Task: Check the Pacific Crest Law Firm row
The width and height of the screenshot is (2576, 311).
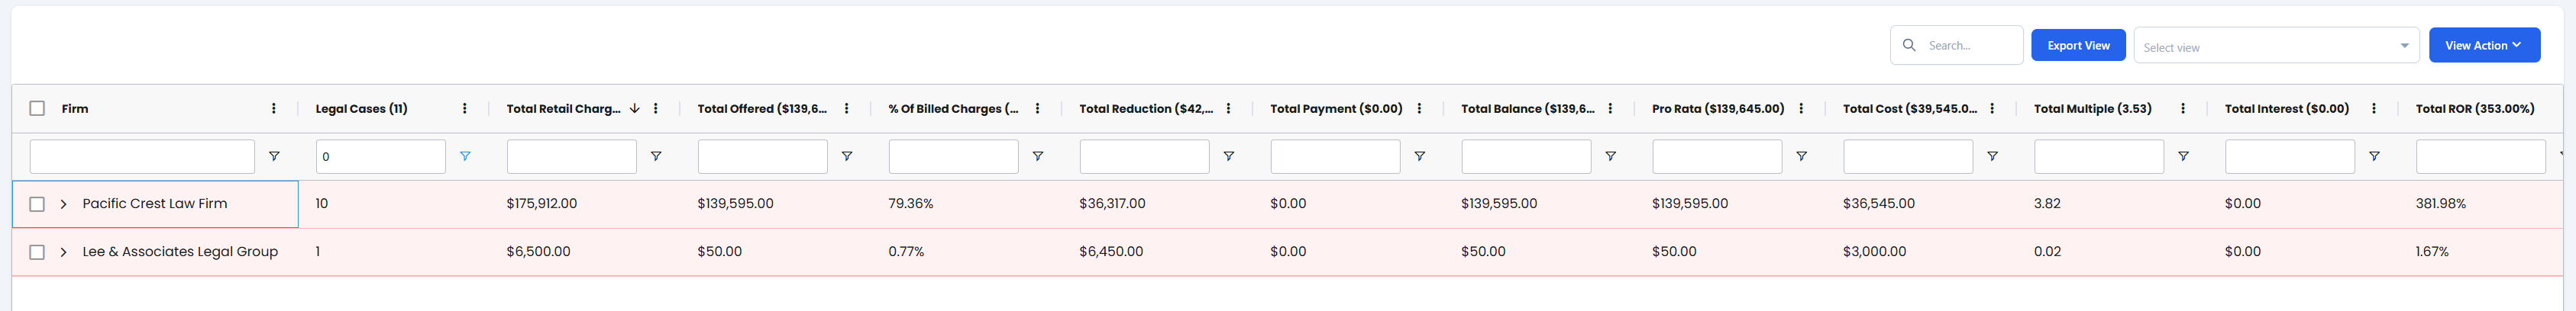Action: tap(37, 204)
